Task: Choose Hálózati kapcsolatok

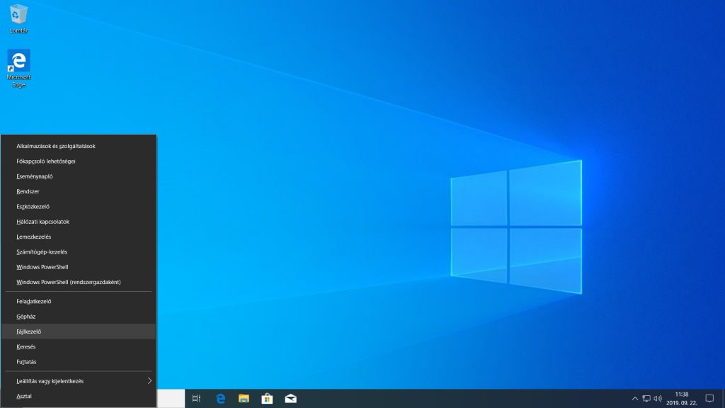Action: click(79, 222)
